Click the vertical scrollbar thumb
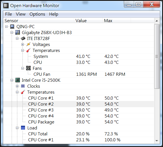Screen dimensions: 163x147 157,56
